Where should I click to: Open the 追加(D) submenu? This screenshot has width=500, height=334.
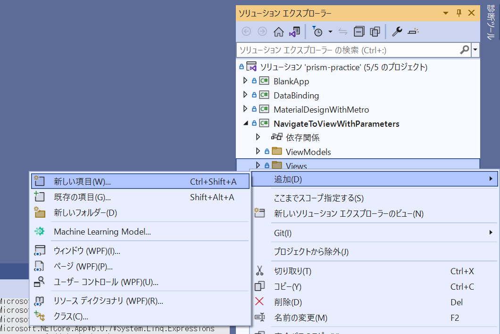coord(375,179)
